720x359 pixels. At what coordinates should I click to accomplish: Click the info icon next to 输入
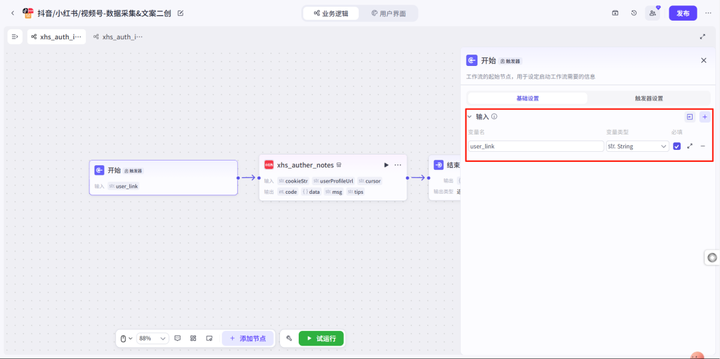[494, 117]
